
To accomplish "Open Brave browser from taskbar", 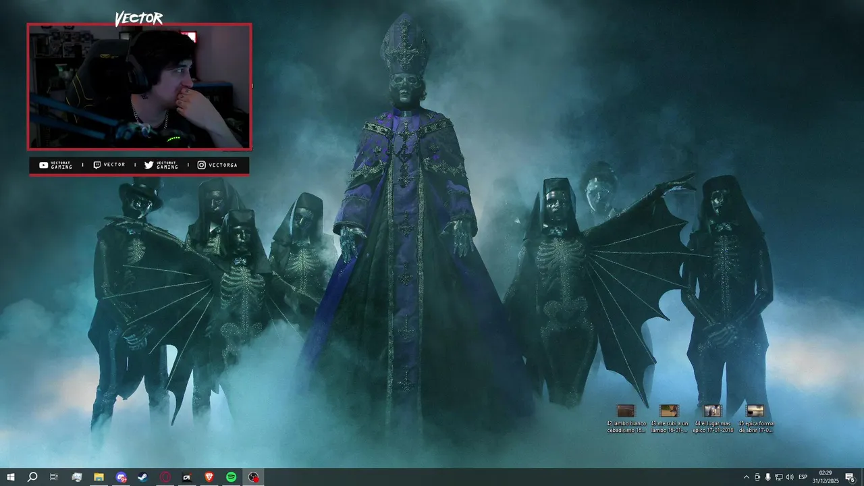I will point(209,477).
